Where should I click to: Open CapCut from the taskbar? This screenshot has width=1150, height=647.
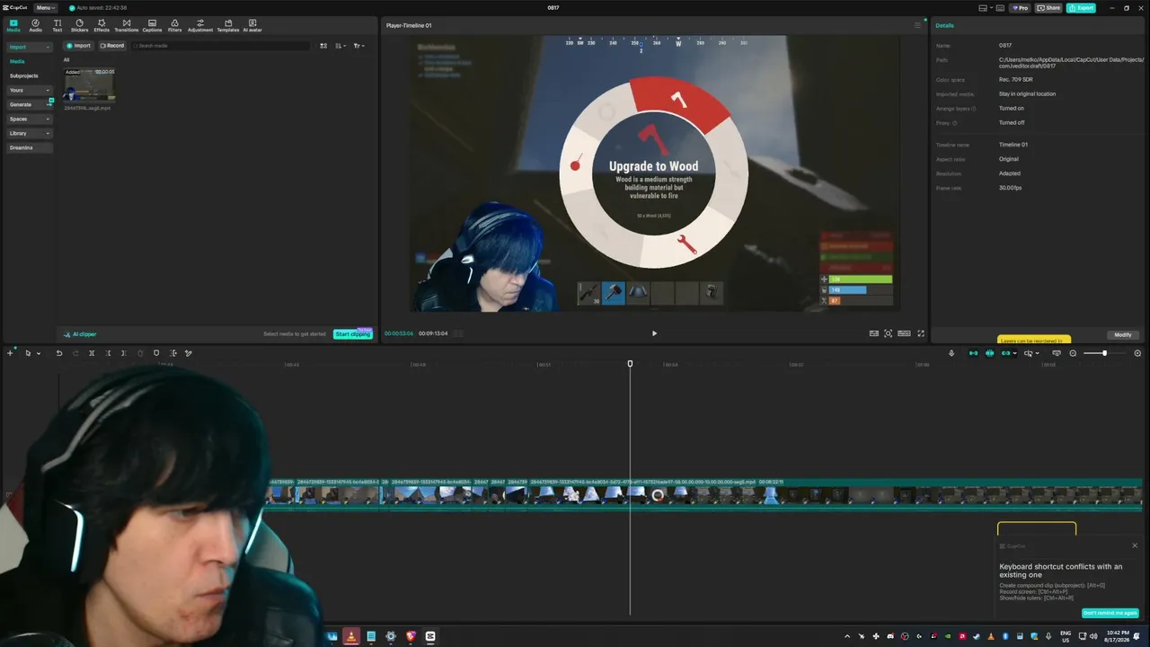430,636
